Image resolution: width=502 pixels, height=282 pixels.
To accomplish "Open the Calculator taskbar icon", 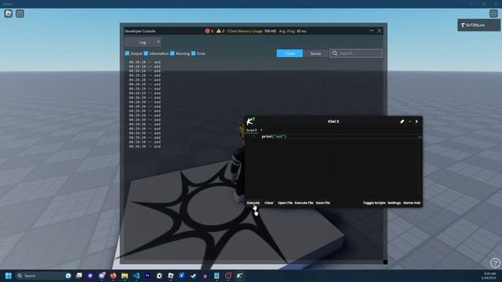I will [216, 276].
